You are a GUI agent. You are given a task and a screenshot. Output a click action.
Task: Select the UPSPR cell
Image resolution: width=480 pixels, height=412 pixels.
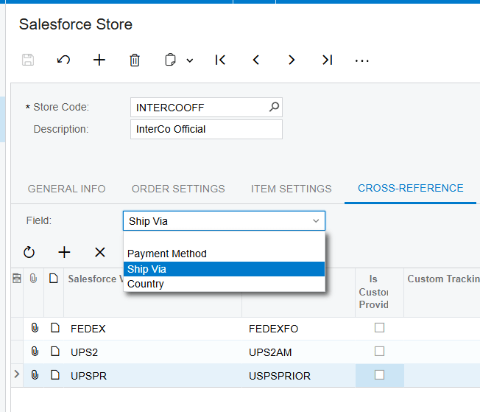(x=152, y=376)
